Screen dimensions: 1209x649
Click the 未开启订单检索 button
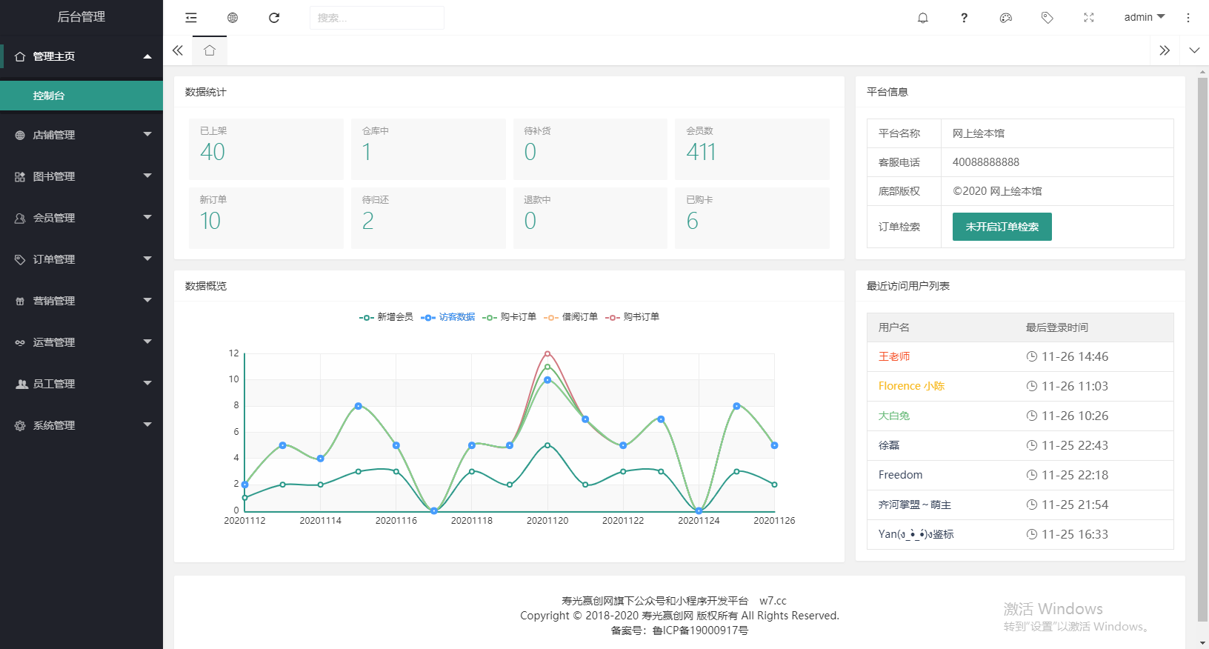(x=1002, y=227)
